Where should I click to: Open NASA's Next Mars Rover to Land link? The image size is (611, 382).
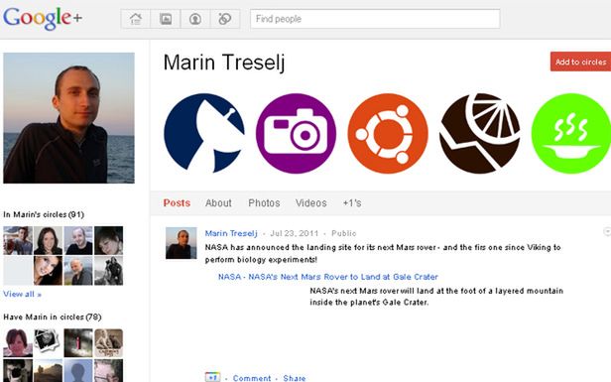(x=328, y=277)
